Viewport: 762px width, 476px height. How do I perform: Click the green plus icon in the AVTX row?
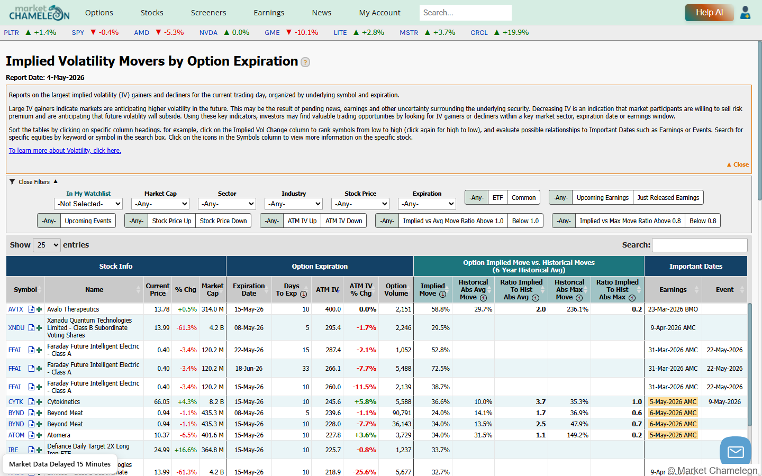tap(39, 309)
